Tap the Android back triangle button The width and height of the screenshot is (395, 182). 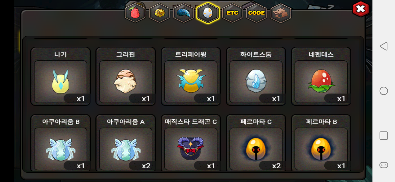pos(384,46)
